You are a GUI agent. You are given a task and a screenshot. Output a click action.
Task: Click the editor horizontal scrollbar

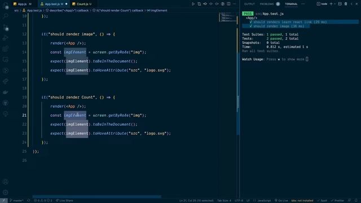[x=96, y=197]
